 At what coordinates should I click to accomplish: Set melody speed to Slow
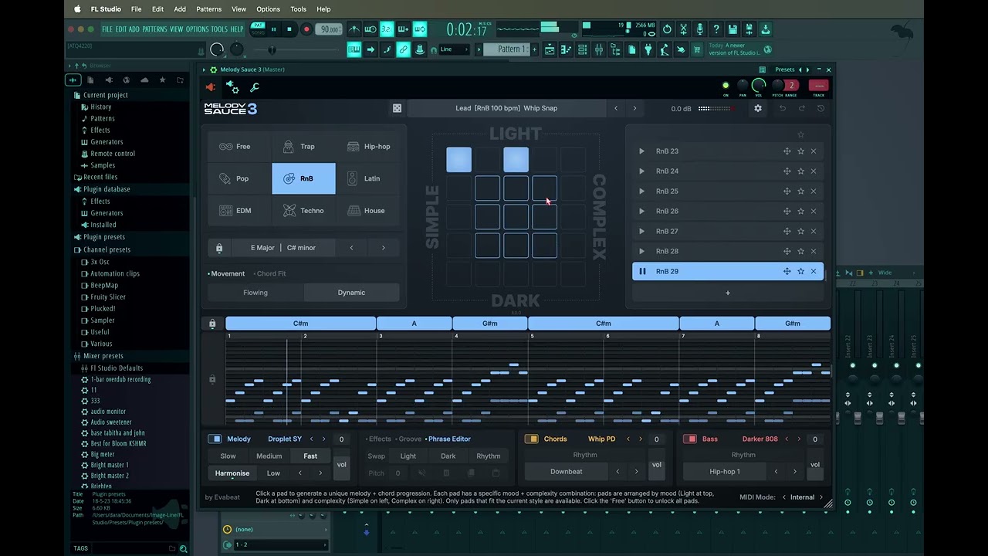pyautogui.click(x=228, y=456)
